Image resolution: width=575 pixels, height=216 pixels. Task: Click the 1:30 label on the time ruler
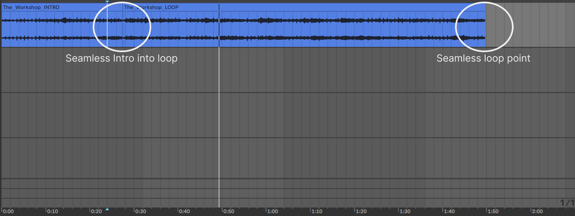tap(405, 212)
